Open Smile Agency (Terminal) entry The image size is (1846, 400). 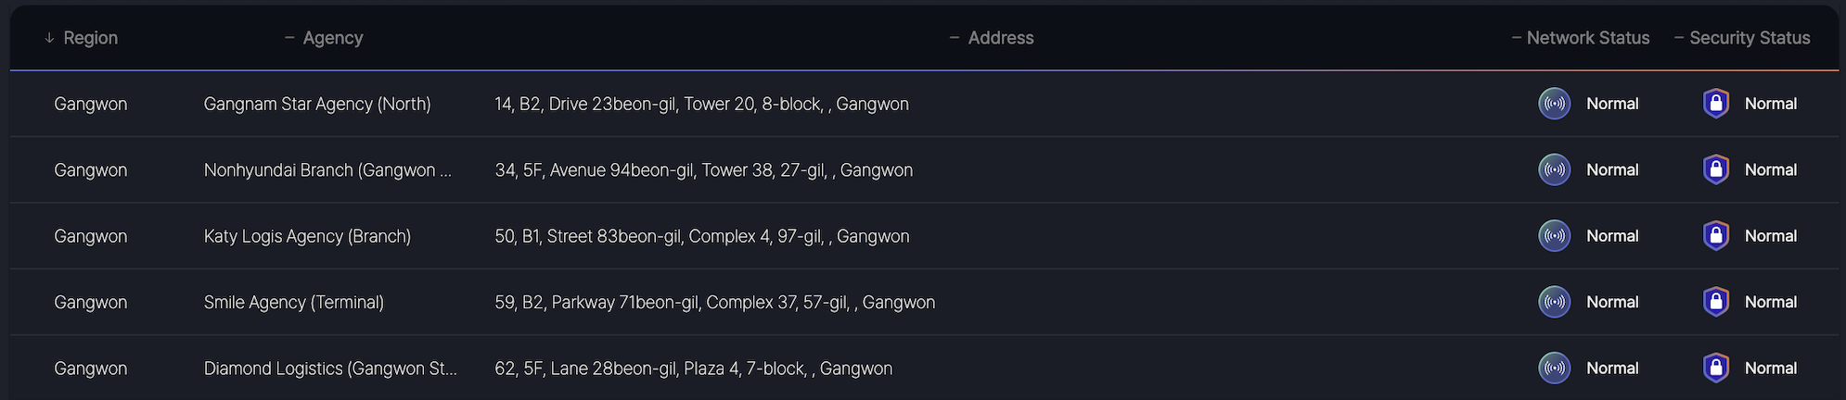[294, 302]
